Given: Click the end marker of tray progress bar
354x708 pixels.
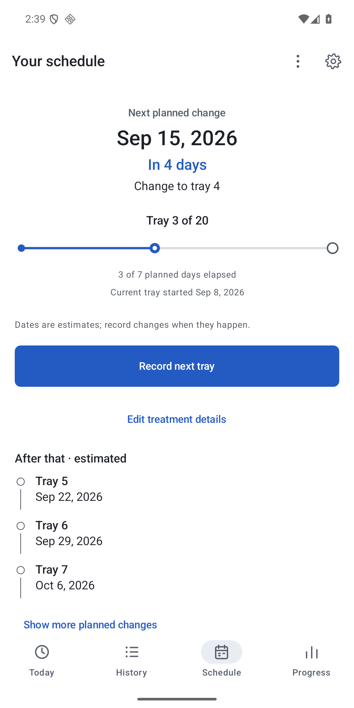Looking at the screenshot, I should point(333,248).
